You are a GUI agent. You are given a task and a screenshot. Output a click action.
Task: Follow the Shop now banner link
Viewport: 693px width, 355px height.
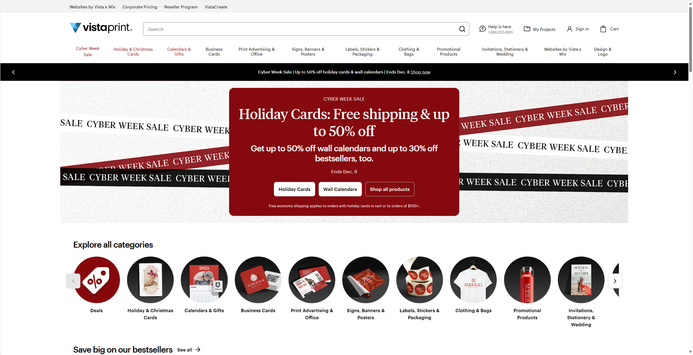pos(420,72)
